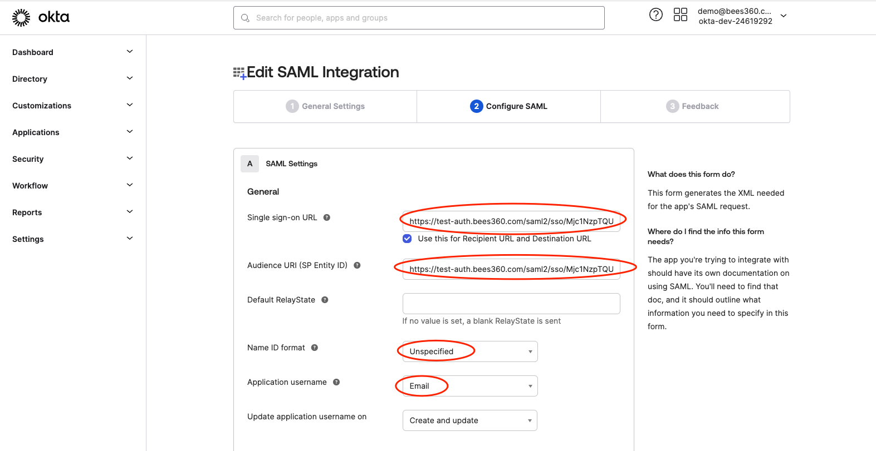Click the SAML Settings heading

click(x=291, y=163)
